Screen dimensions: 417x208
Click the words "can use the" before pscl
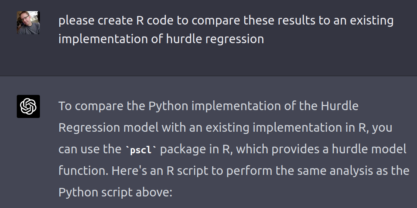[90, 149]
